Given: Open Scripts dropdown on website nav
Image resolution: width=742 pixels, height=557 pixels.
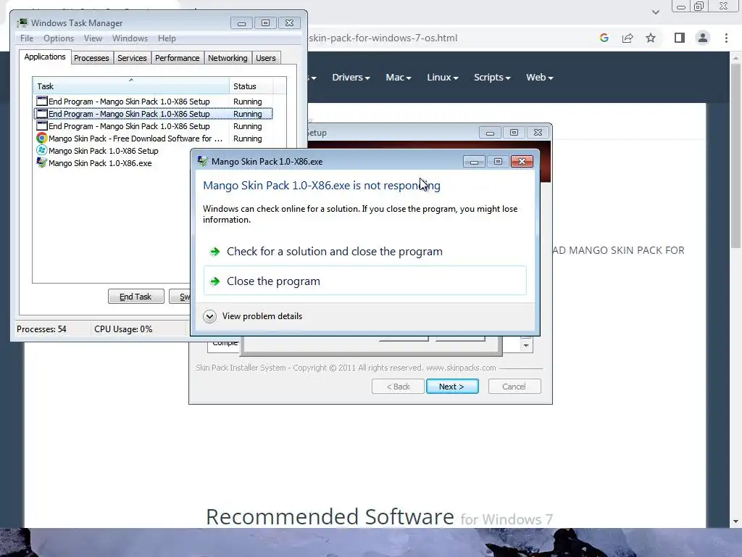Looking at the screenshot, I should tap(492, 77).
